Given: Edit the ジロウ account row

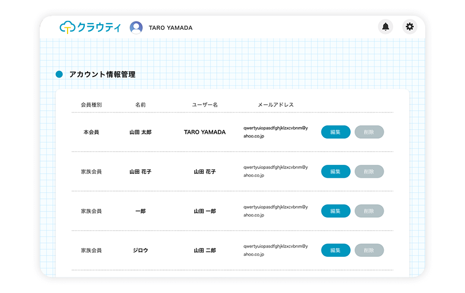Looking at the screenshot, I should 335,250.
